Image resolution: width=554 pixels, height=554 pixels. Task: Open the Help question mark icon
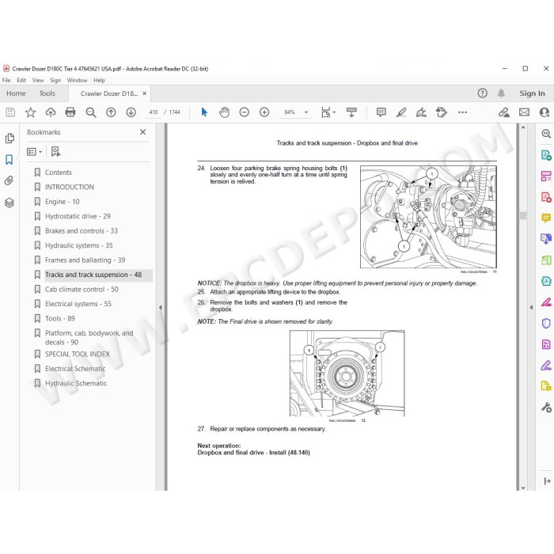click(482, 93)
